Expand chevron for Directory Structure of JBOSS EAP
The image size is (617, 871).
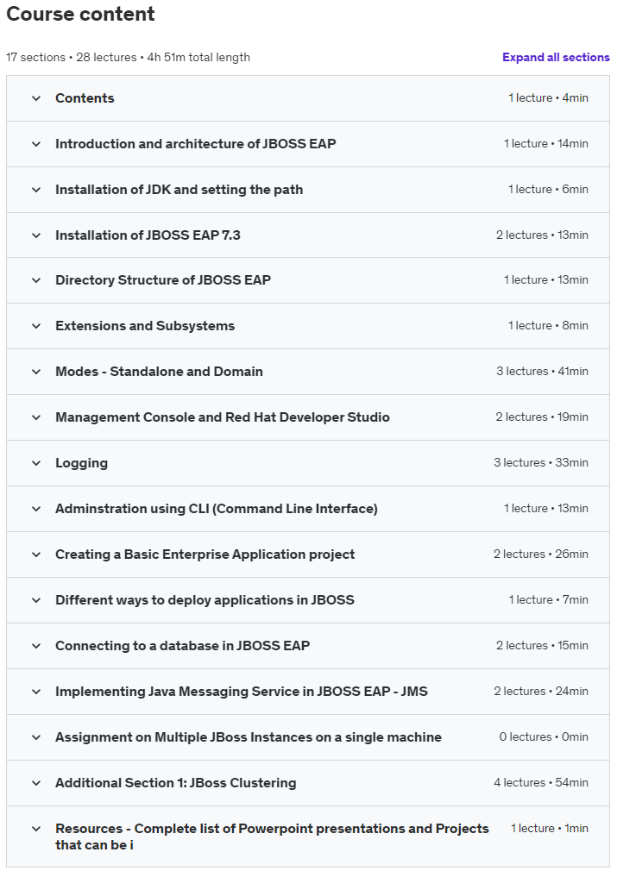pos(36,280)
